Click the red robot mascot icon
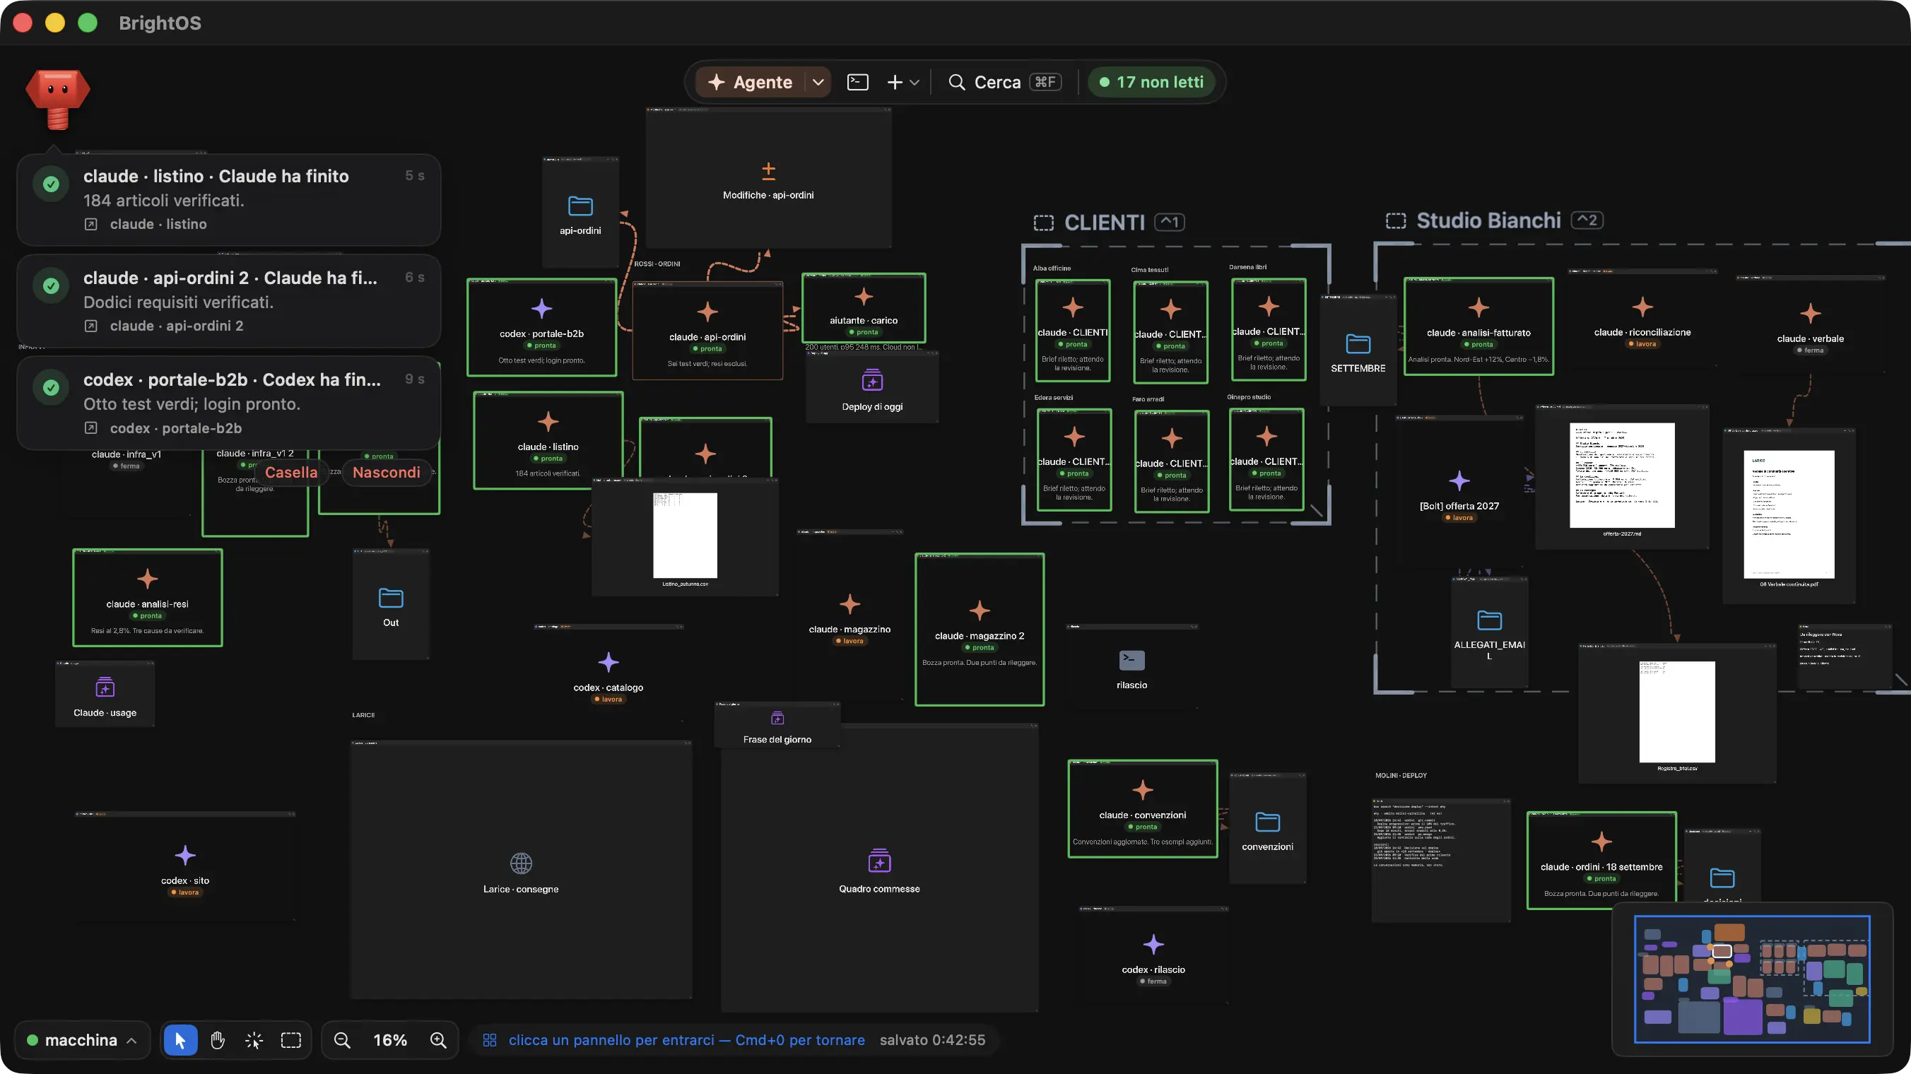 [x=58, y=100]
